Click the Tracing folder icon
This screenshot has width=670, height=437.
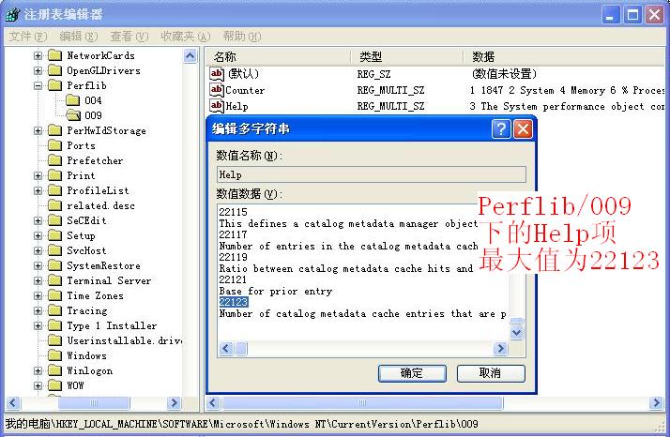pos(55,310)
